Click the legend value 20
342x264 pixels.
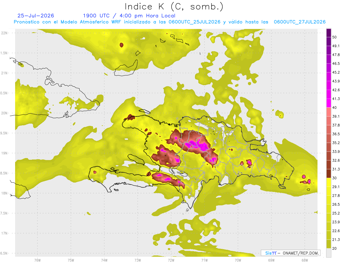click(x=335, y=248)
